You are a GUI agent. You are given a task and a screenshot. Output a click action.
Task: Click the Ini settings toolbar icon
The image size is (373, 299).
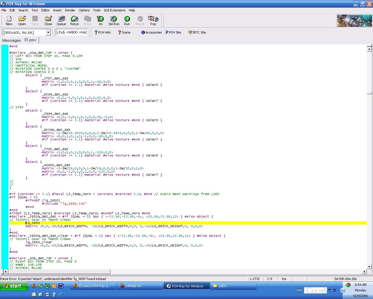point(101,21)
